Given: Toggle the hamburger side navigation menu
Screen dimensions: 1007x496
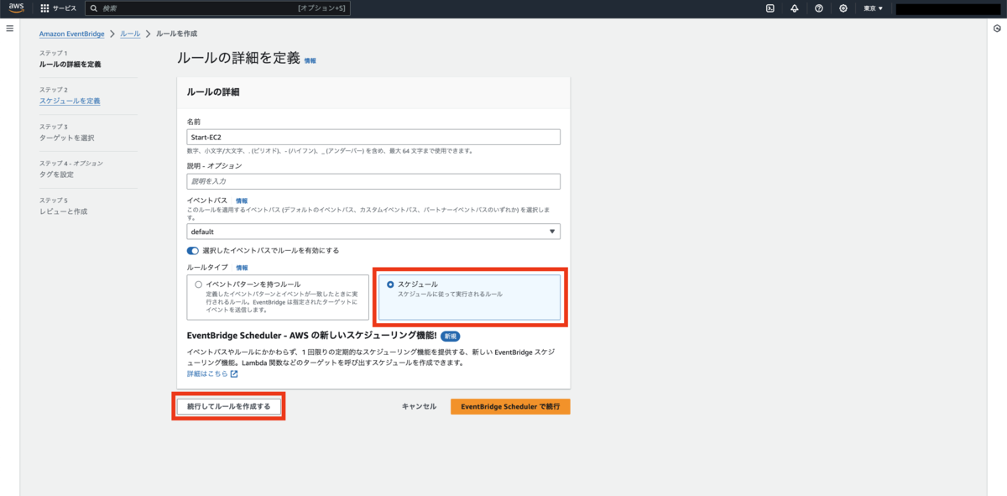Looking at the screenshot, I should click(x=10, y=29).
